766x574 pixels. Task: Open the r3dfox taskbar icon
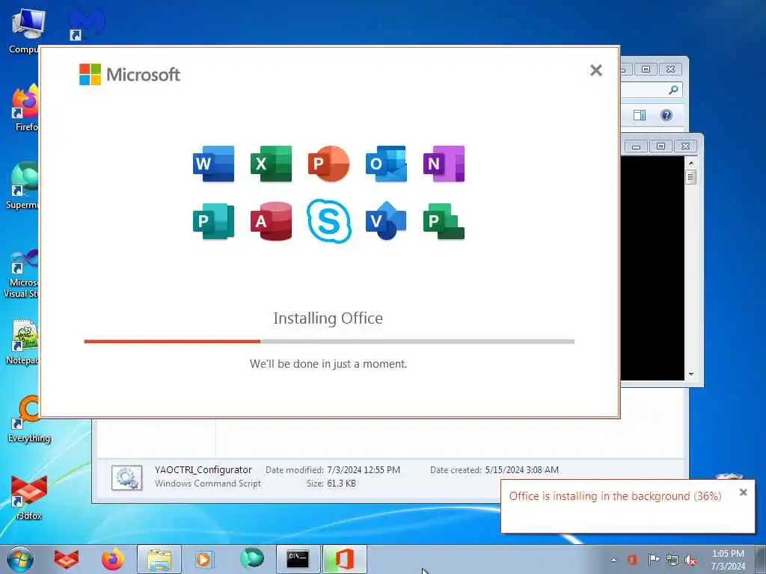click(x=67, y=559)
